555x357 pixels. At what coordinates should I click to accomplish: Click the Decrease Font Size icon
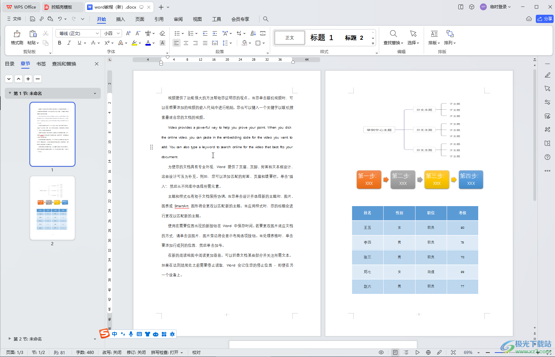(138, 33)
